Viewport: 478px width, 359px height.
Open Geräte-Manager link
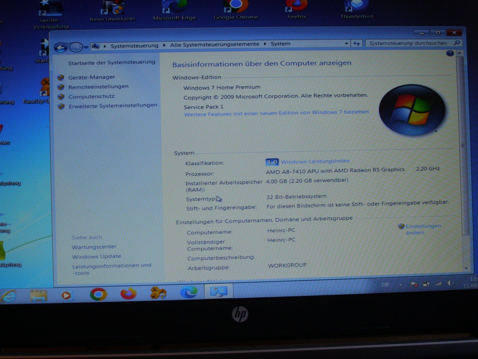coord(92,77)
